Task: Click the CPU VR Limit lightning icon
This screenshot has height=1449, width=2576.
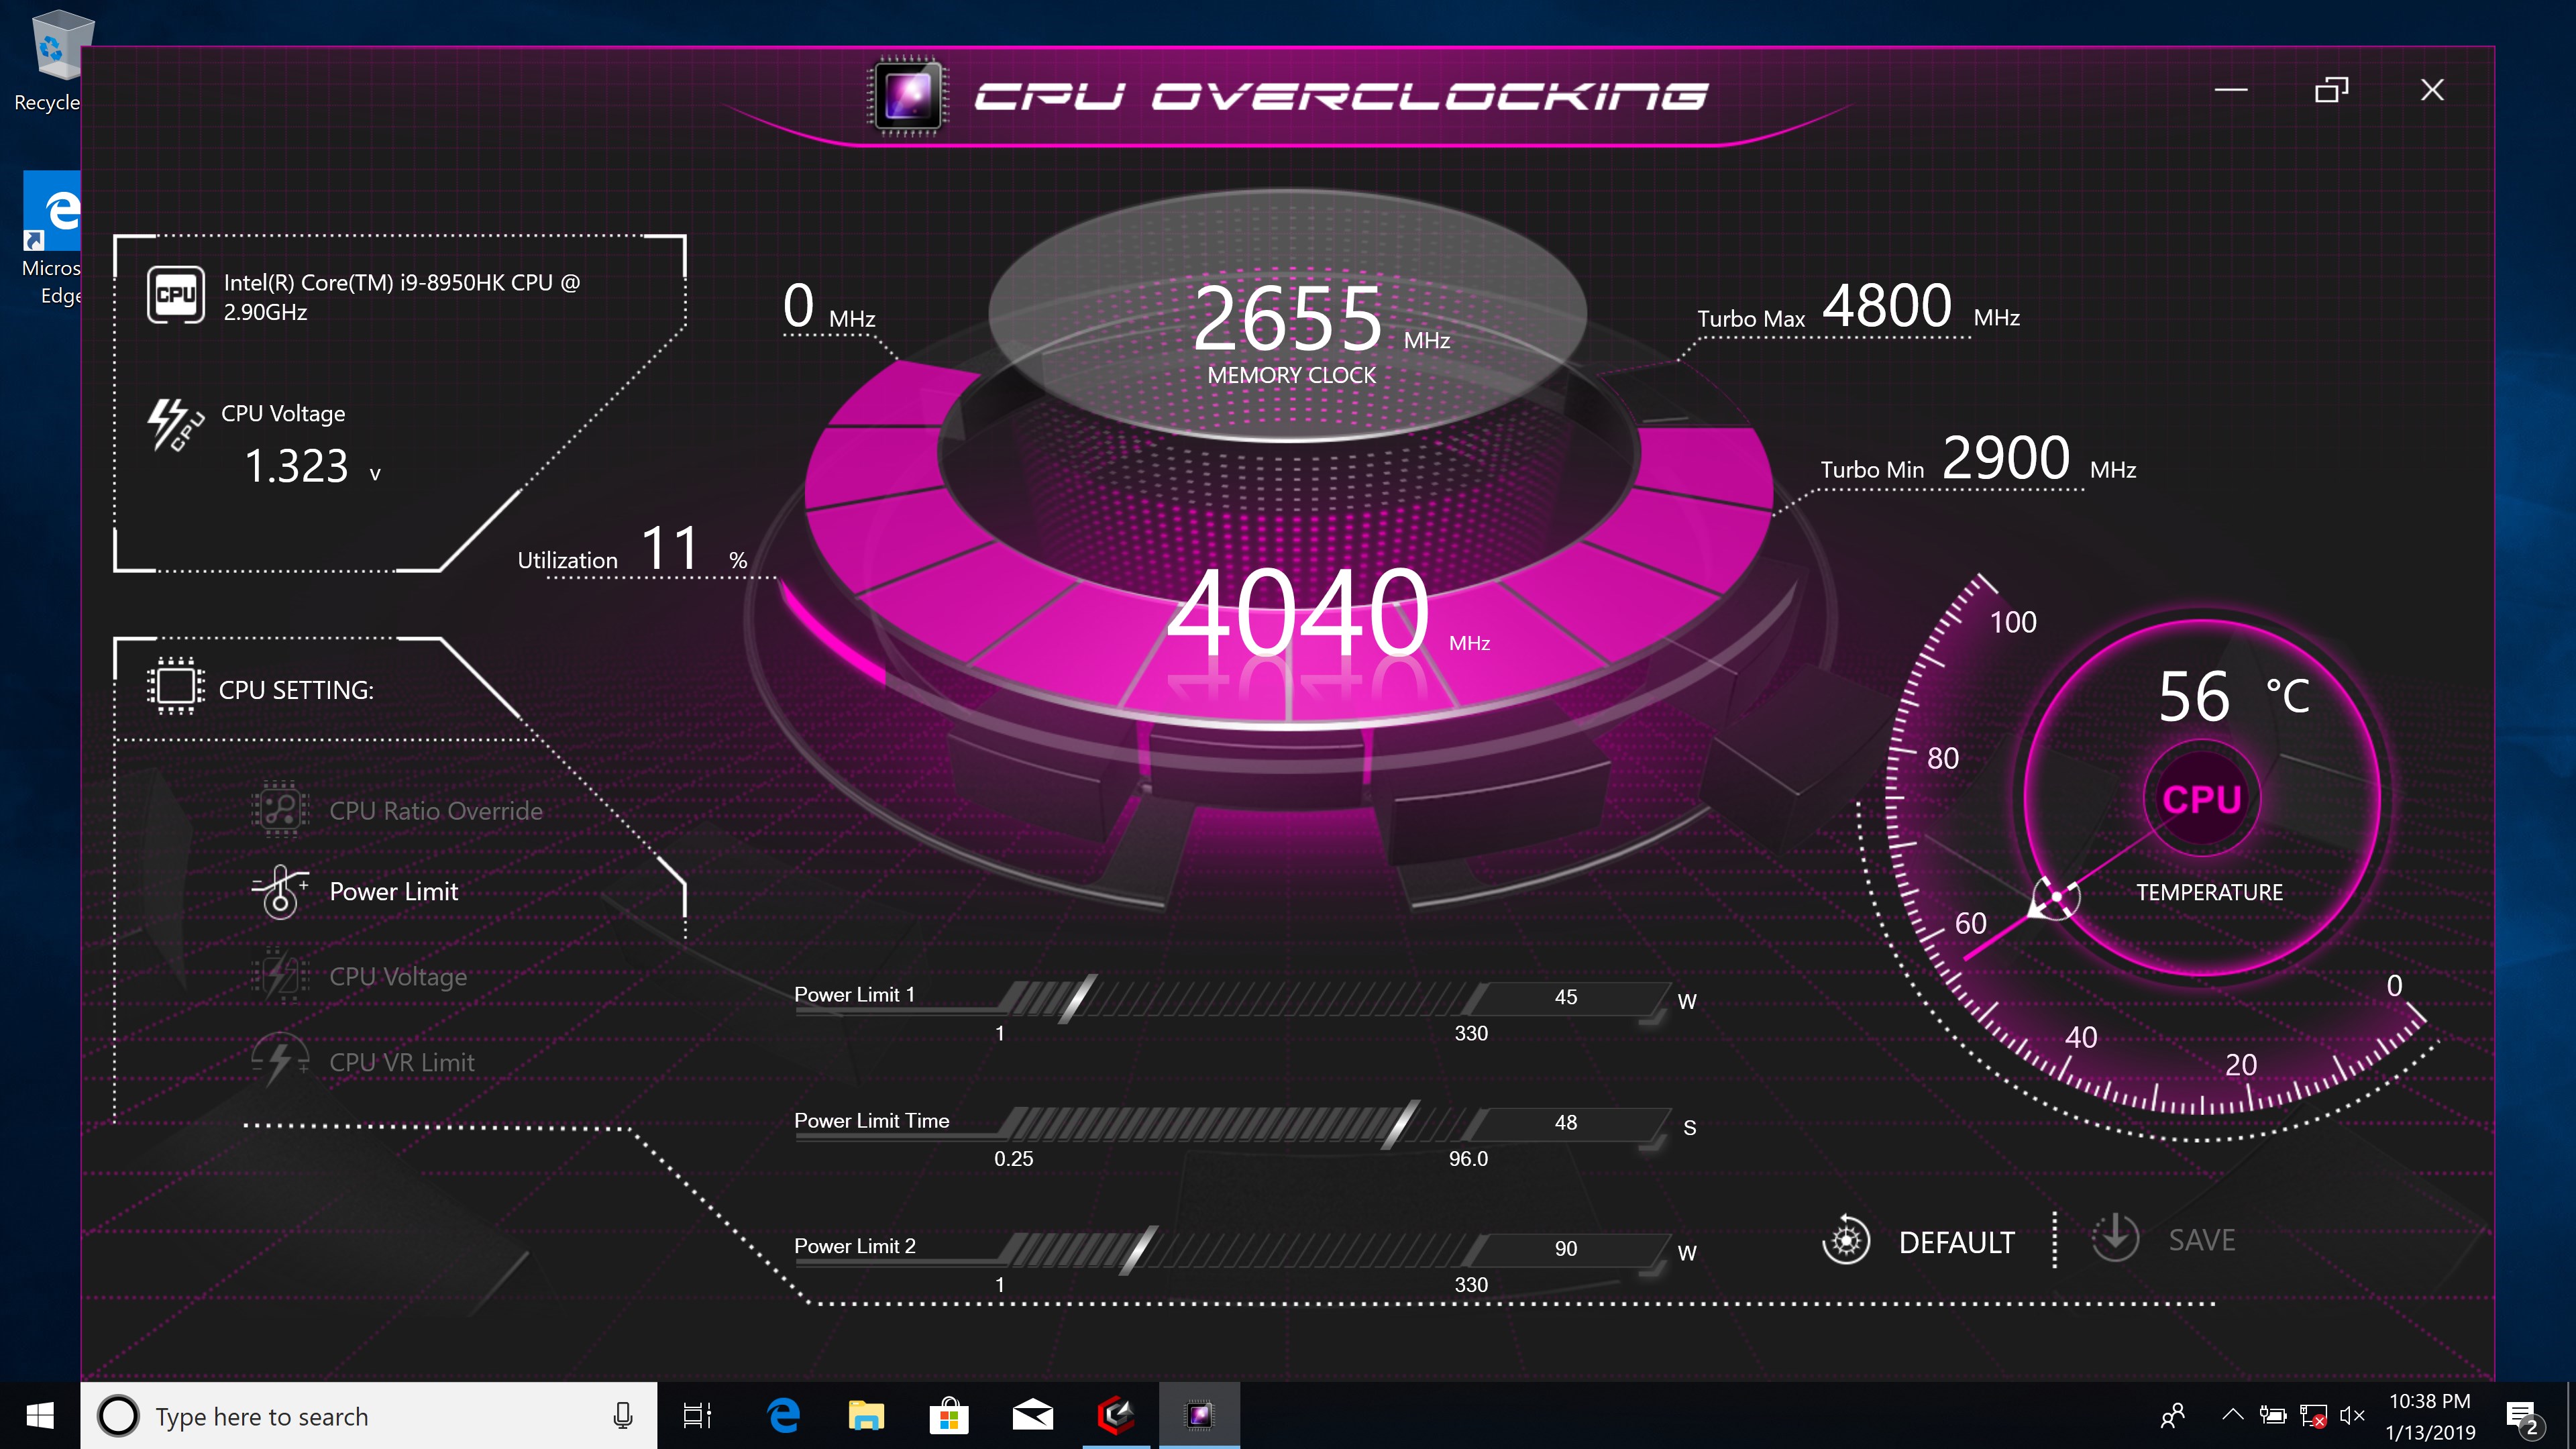Action: (281, 1059)
